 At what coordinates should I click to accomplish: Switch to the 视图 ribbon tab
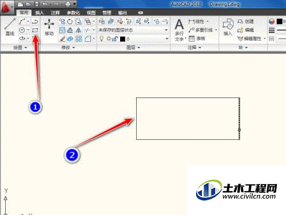(x=91, y=13)
